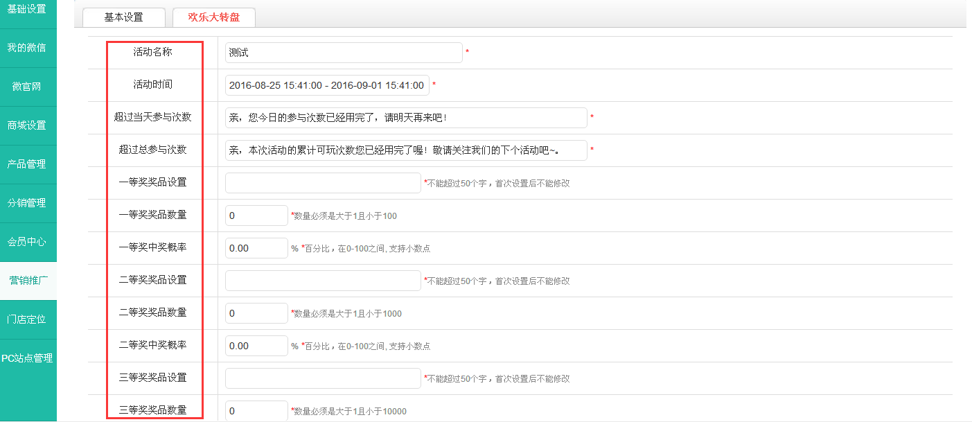Open 基础设置 in the sidebar
The height and width of the screenshot is (422, 972).
pos(28,10)
